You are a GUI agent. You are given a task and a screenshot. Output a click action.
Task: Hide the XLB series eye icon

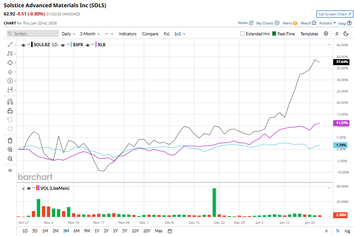pos(88,45)
